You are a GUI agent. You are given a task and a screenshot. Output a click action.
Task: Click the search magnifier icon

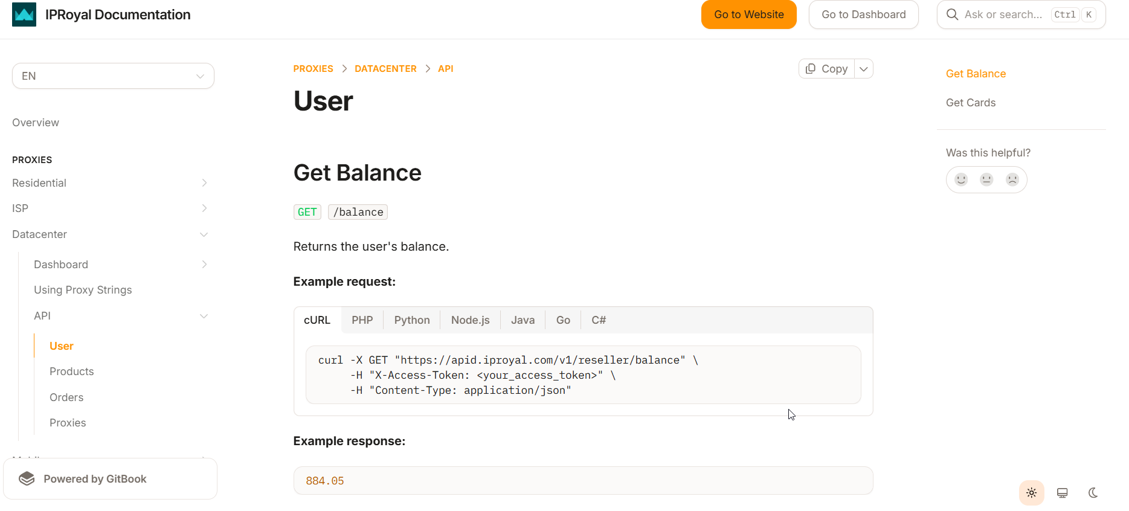[x=952, y=14]
